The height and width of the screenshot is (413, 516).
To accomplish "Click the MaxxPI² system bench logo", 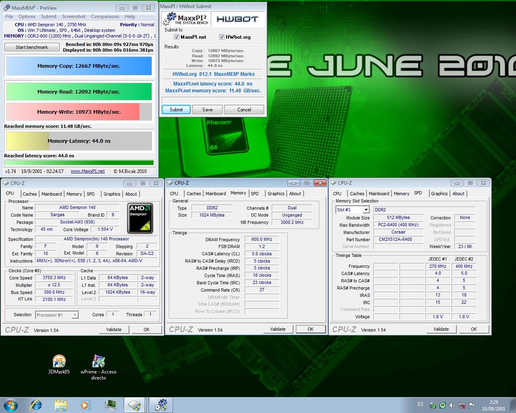I will point(186,19).
